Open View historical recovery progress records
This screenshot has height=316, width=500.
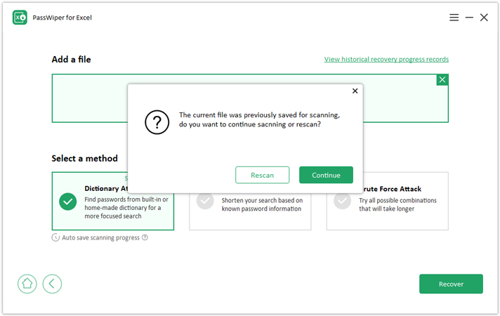[386, 60]
